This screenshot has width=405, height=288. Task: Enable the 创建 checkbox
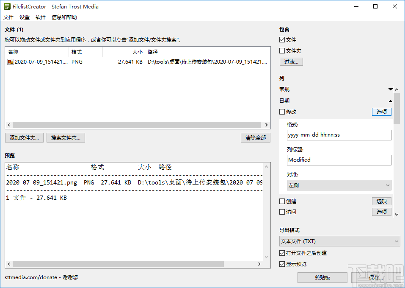(x=282, y=201)
